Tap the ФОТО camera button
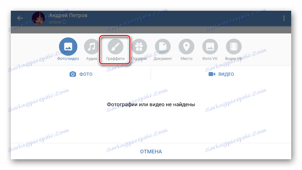 [81, 74]
